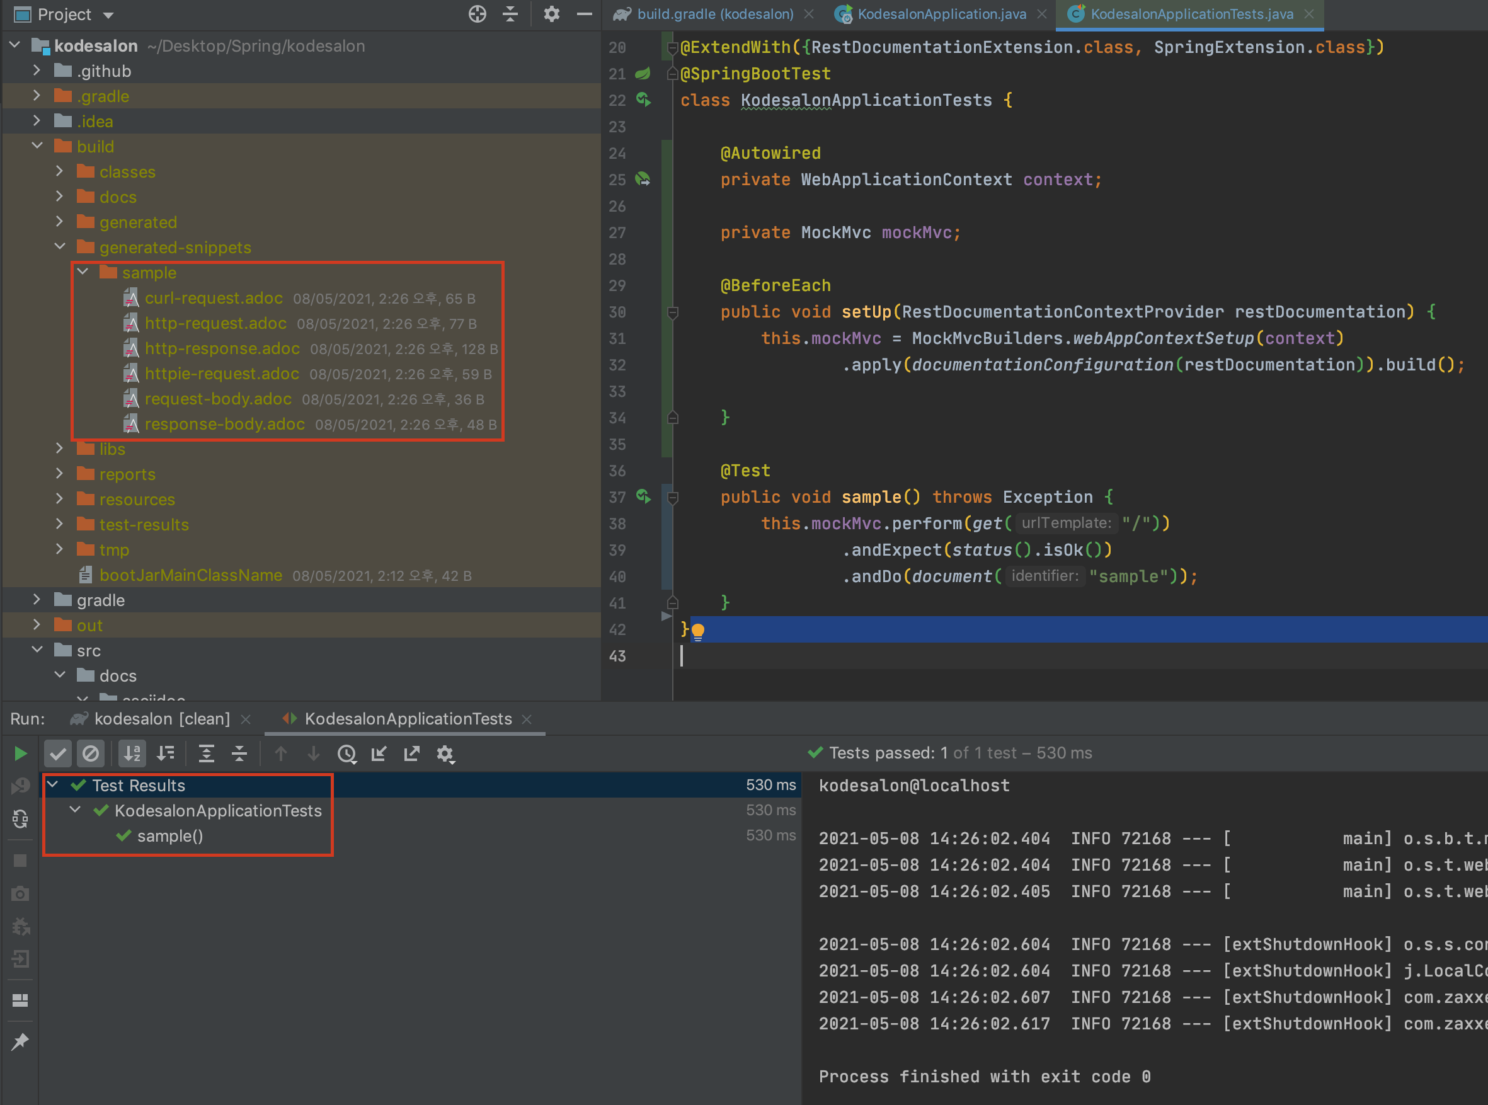Toggle Show Passed tests checkmark button
Screen dimensions: 1488x1105
(x=58, y=754)
